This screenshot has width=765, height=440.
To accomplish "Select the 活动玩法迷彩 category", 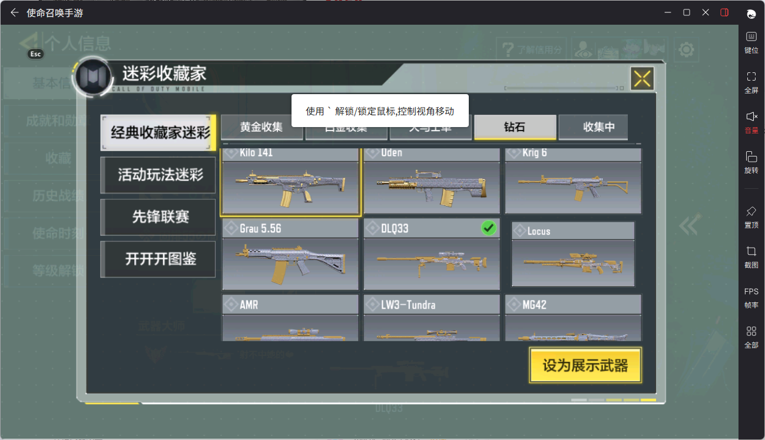I will [158, 175].
